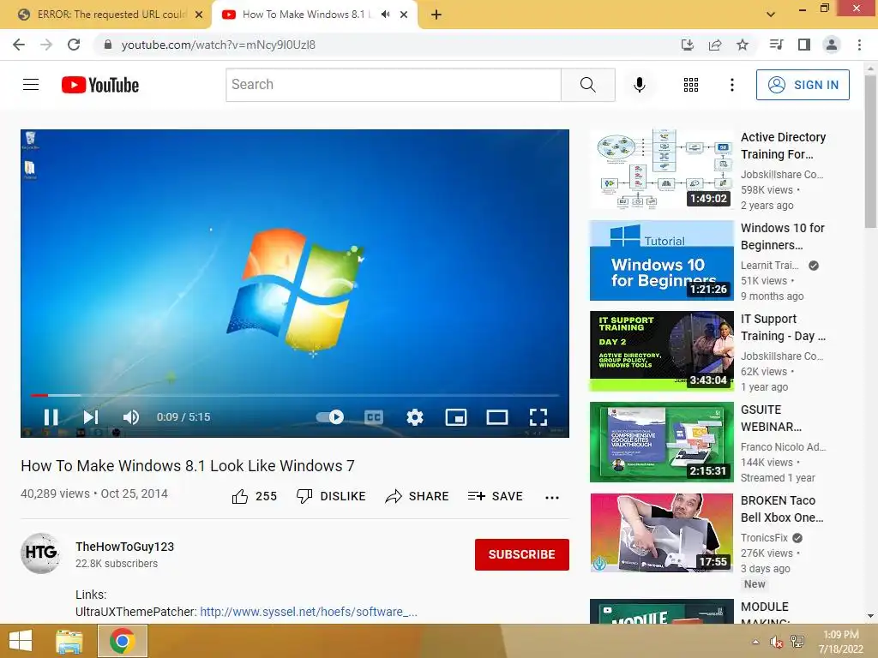Focus the YouTube search field

coord(394,85)
